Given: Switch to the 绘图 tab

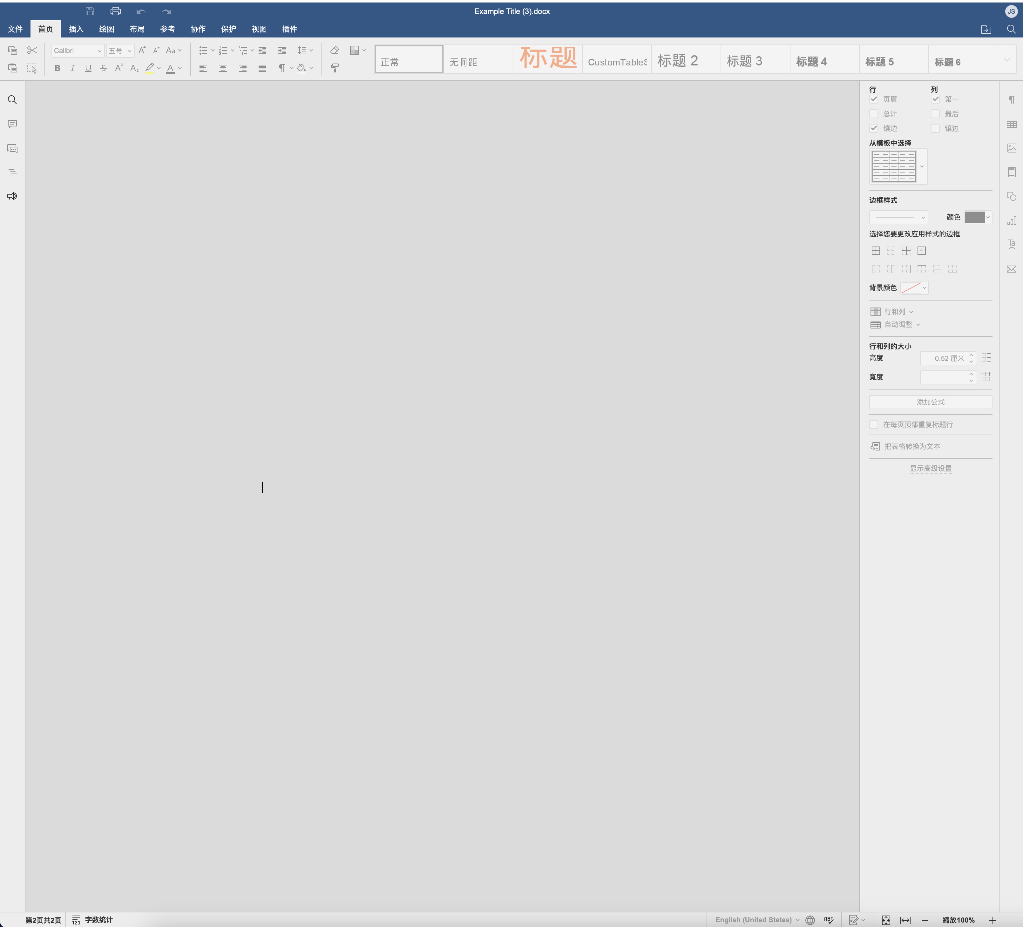Looking at the screenshot, I should tap(106, 29).
